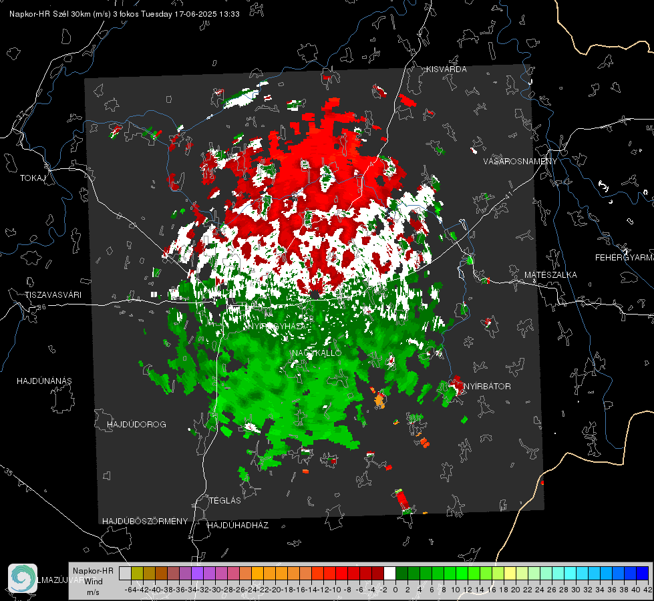The height and width of the screenshot is (601, 654).
Task: Click the TISZAVASVÁRI city label
Action: pyautogui.click(x=53, y=295)
